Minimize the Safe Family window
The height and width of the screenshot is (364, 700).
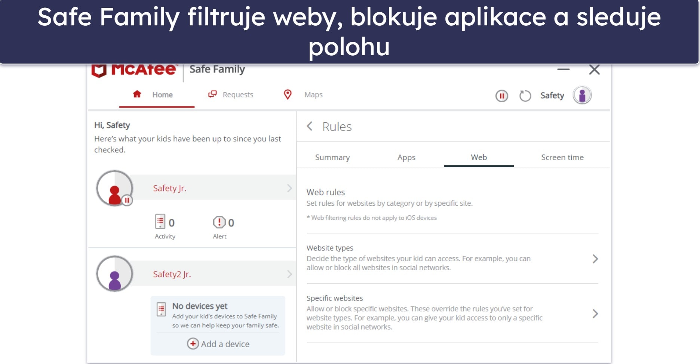coord(563,69)
